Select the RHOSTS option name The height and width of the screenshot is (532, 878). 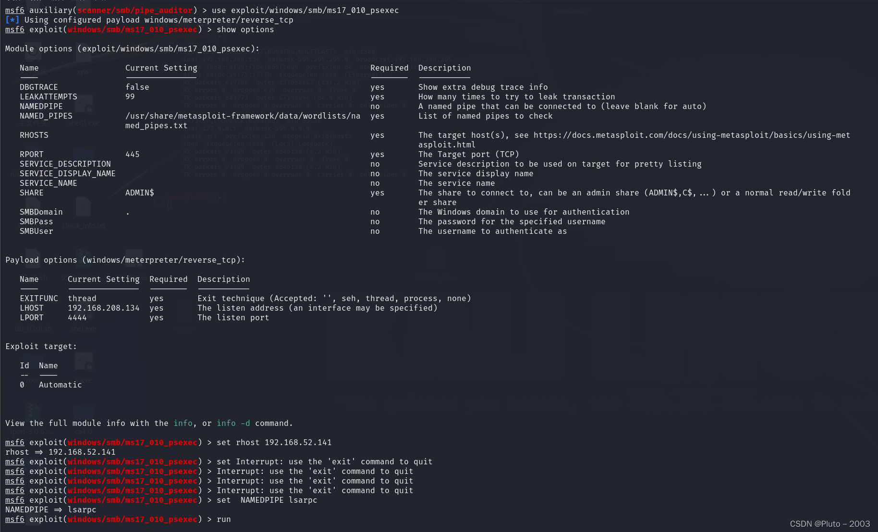(34, 135)
